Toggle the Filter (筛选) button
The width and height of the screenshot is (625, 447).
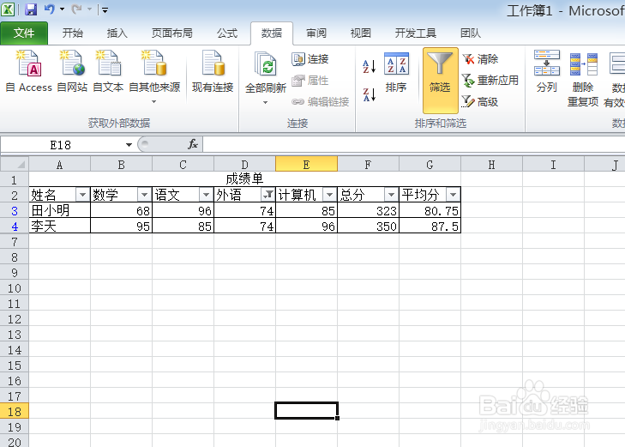tap(440, 81)
